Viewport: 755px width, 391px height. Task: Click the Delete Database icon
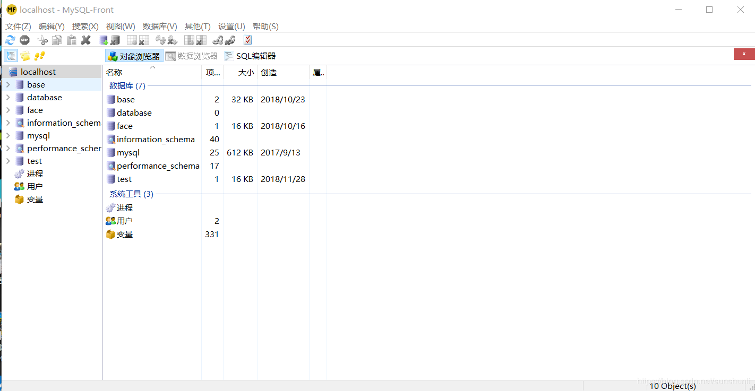click(x=115, y=40)
